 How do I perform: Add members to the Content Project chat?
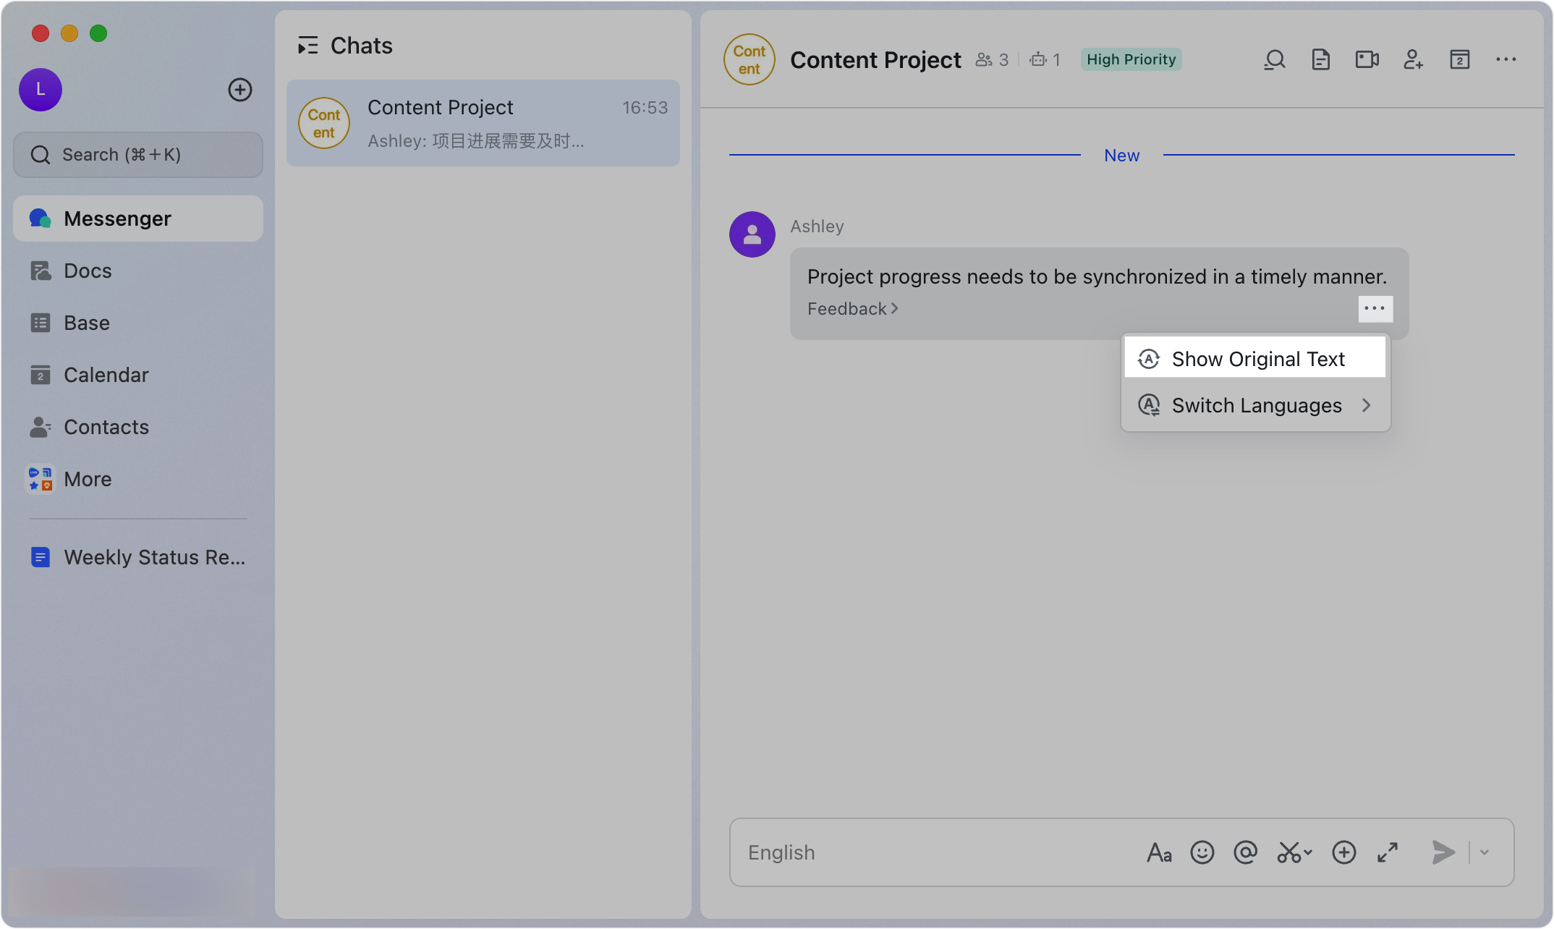point(1414,59)
